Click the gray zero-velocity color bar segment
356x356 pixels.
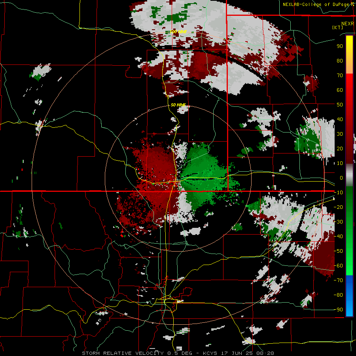(x=349, y=175)
